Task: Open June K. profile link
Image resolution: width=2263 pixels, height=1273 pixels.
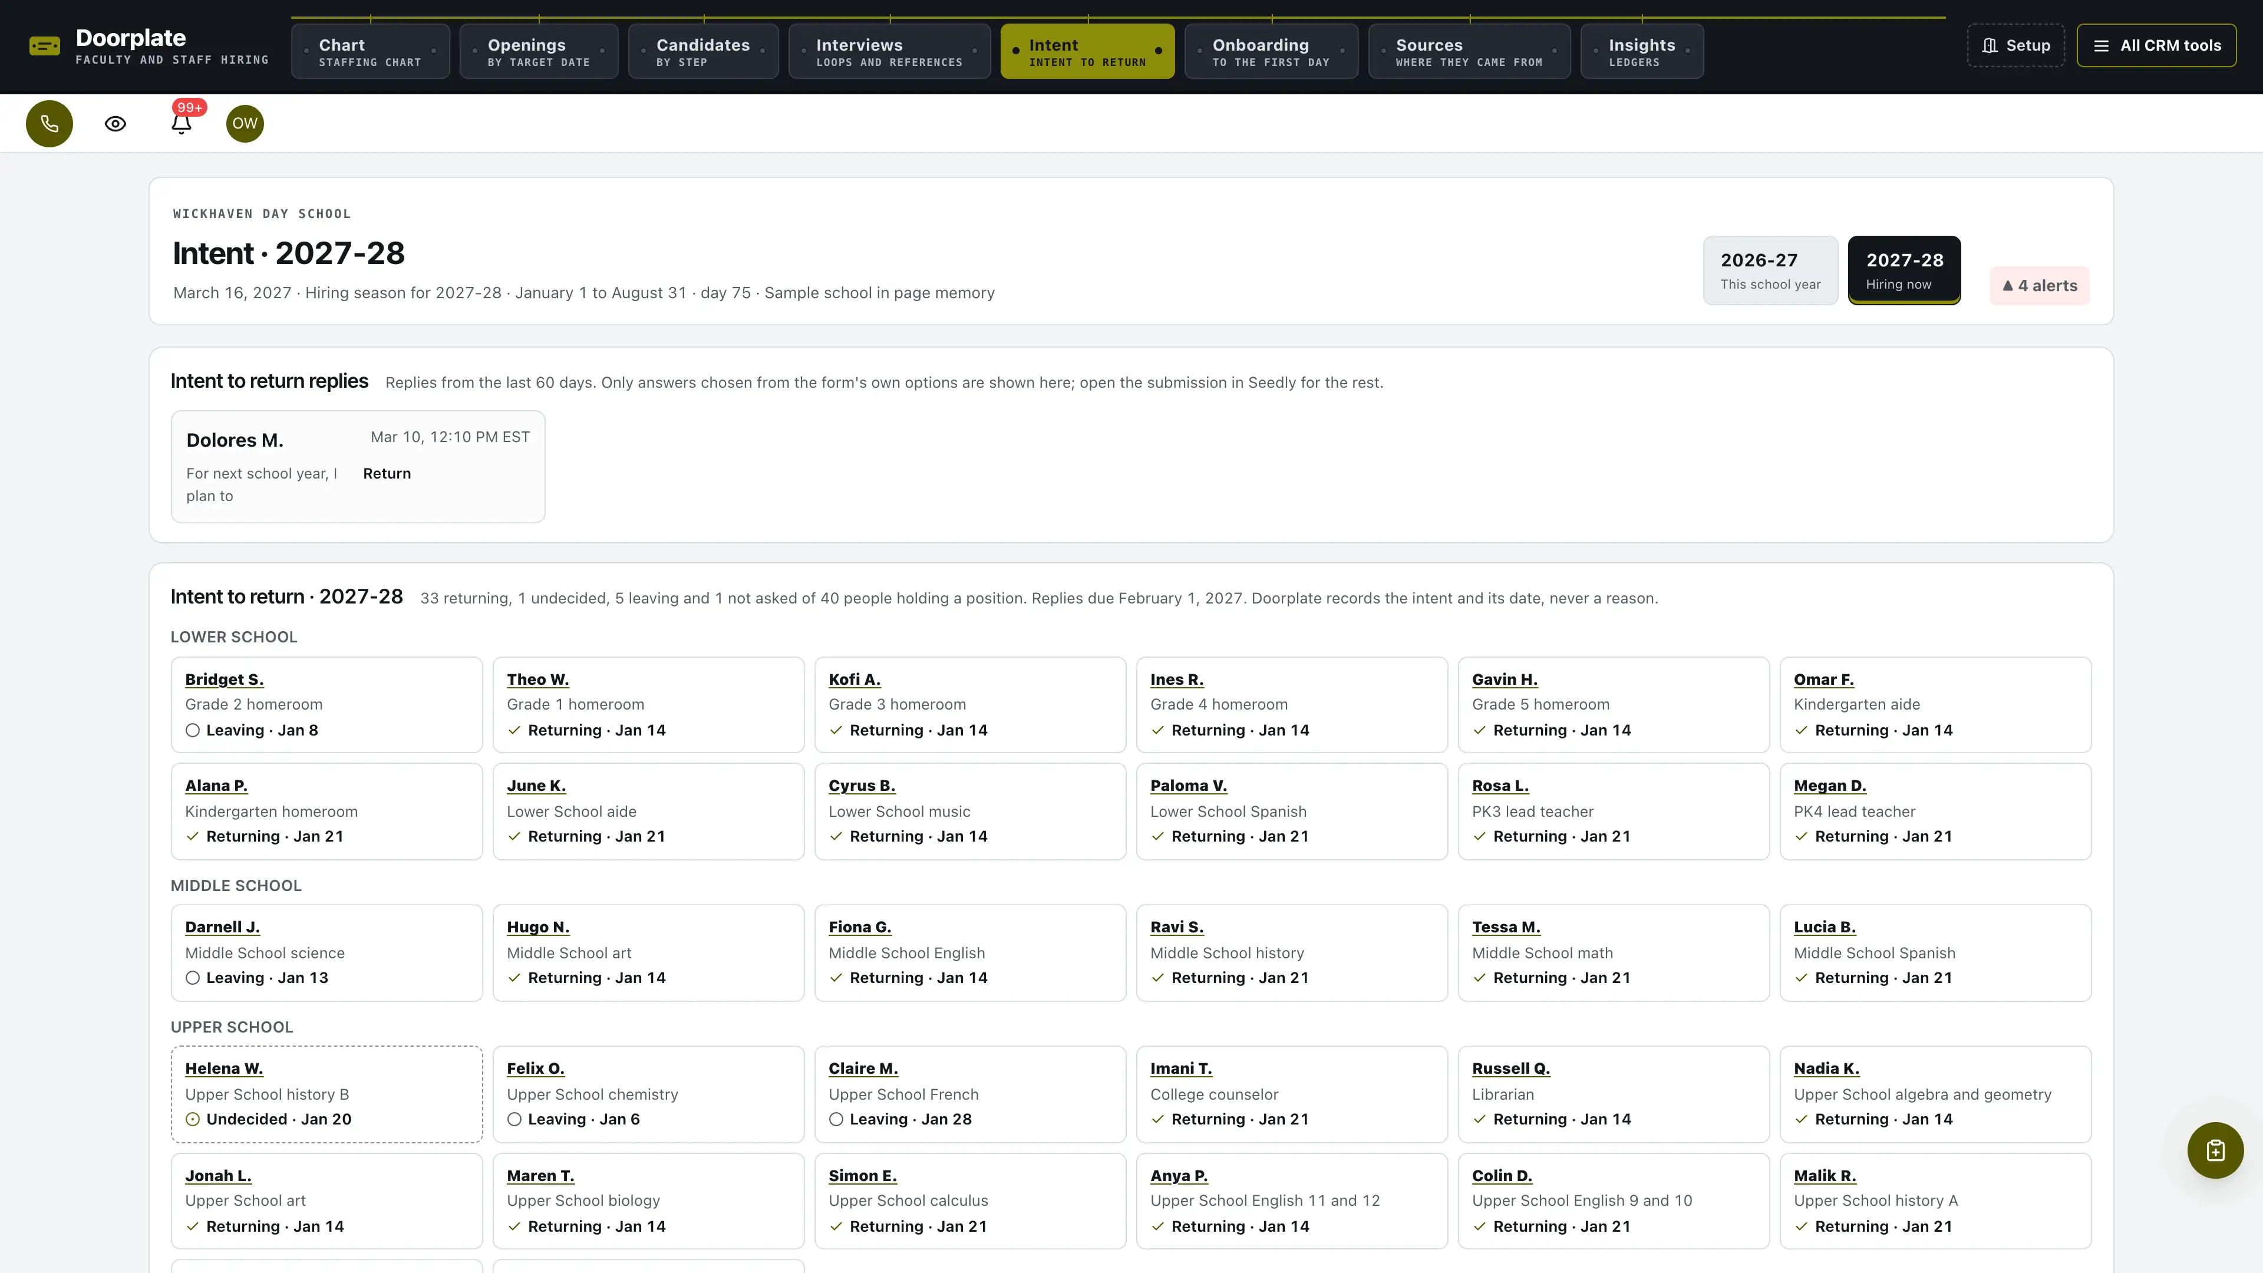Action: [x=536, y=786]
